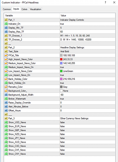This screenshot has height=162, width=118.
Task: Open the Visualization tab
Action: click(35, 9)
